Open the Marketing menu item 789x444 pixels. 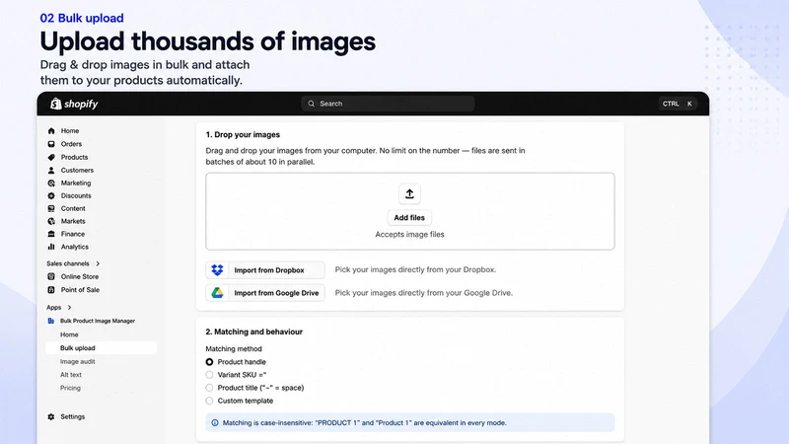point(76,184)
